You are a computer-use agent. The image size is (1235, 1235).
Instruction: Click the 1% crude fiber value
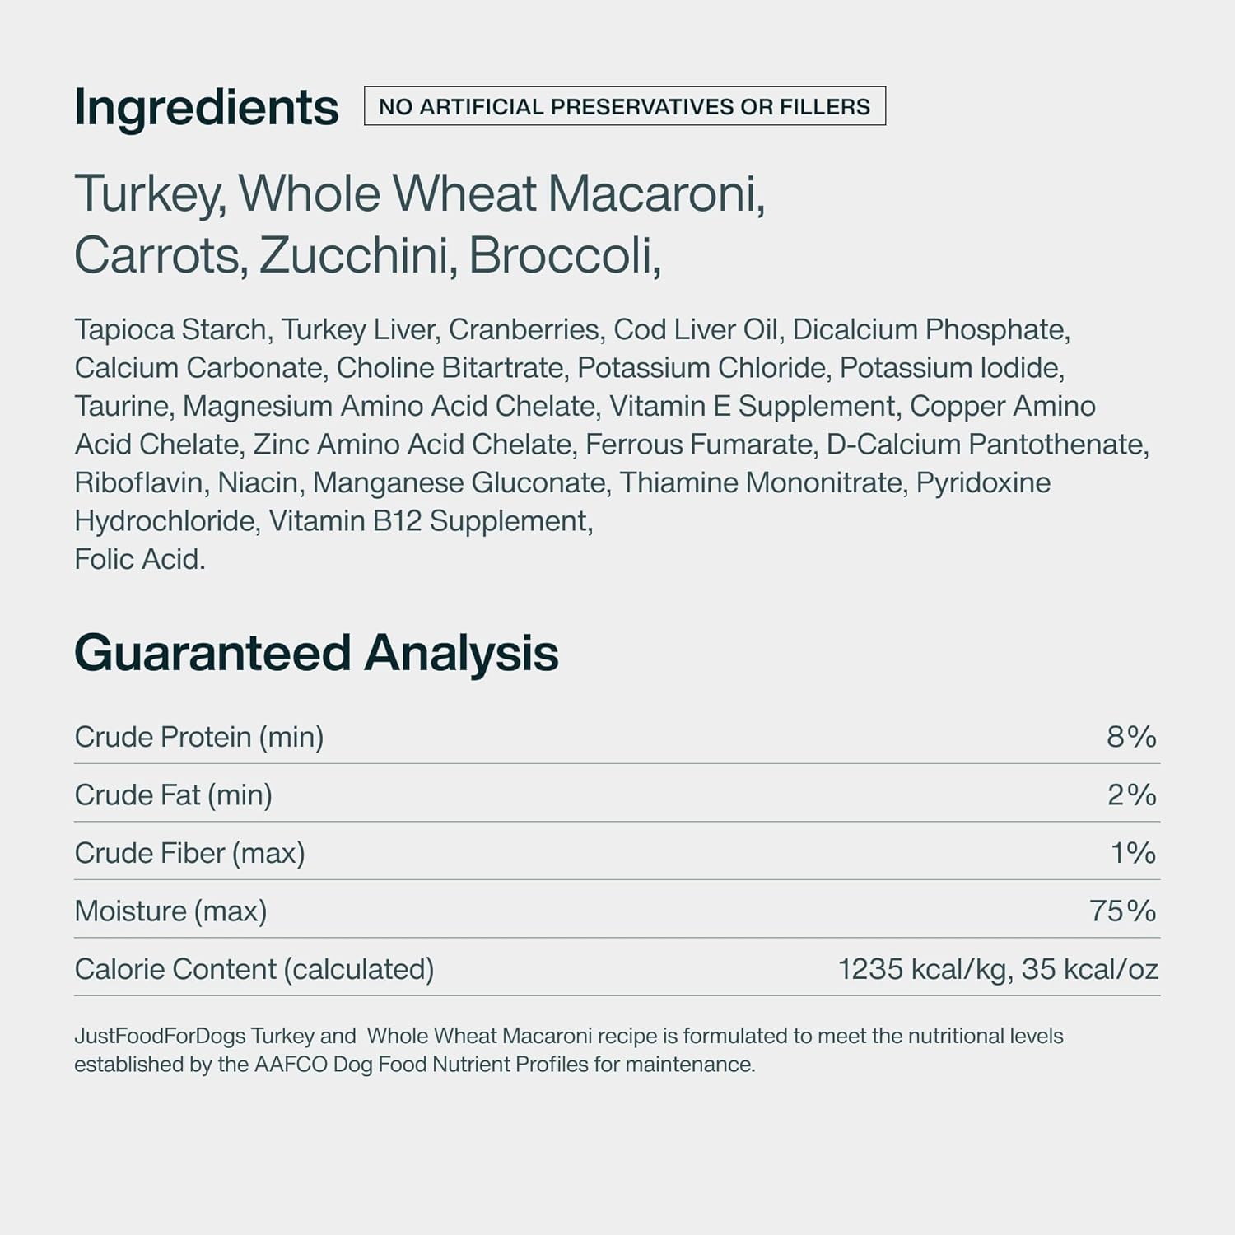pyautogui.click(x=1133, y=853)
